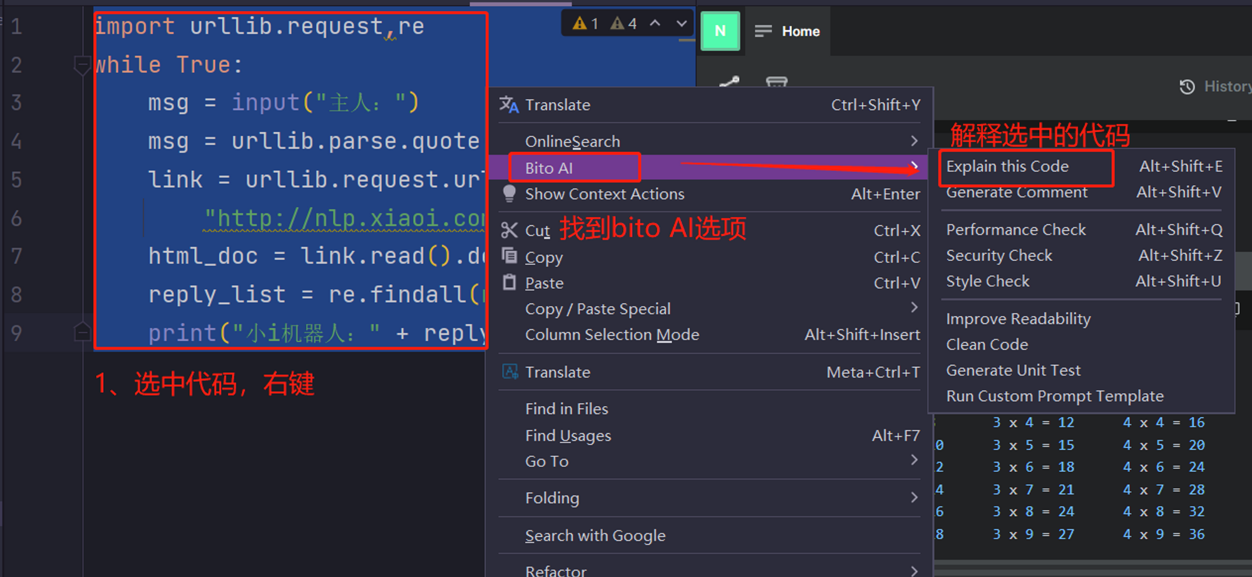Go to next highlighted error arrow
The width and height of the screenshot is (1252, 577).
coord(682,24)
